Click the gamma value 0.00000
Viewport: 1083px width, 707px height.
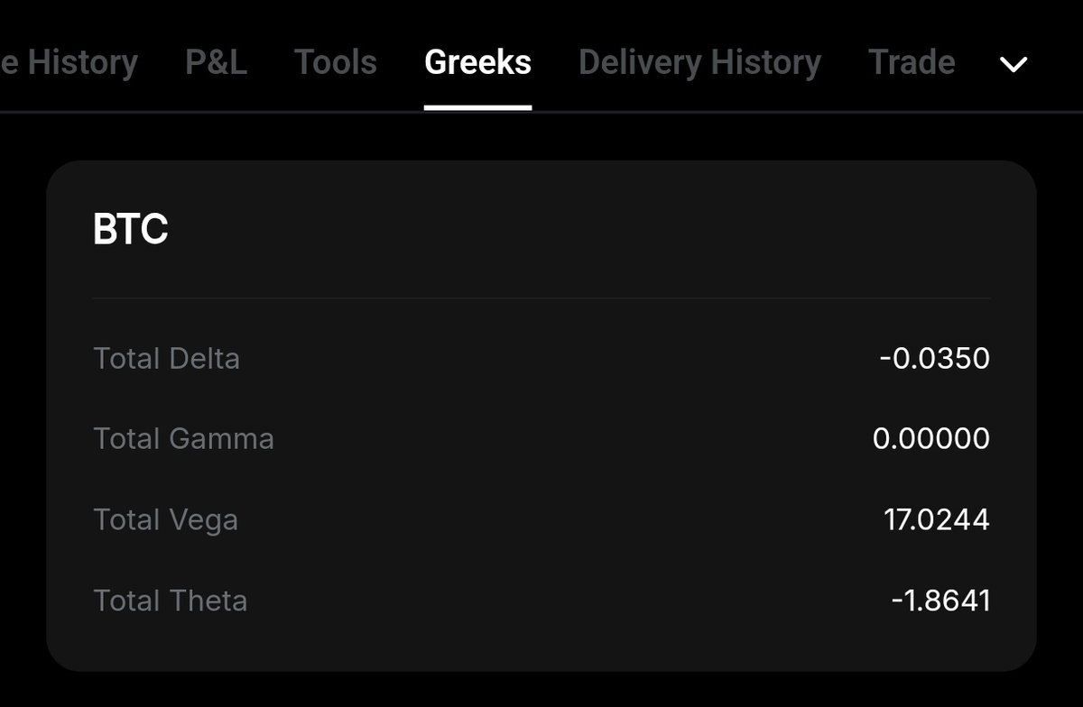click(x=931, y=439)
